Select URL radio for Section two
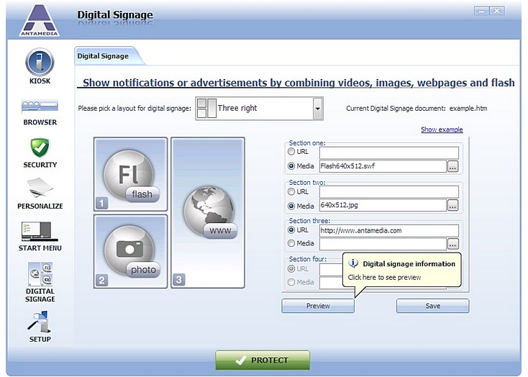 click(x=291, y=191)
